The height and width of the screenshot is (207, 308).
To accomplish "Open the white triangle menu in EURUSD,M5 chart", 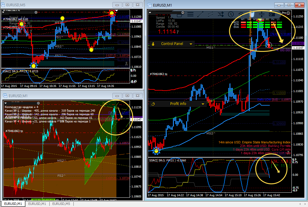I will pos(3,12).
